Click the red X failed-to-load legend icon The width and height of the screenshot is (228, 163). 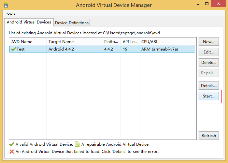point(12,152)
